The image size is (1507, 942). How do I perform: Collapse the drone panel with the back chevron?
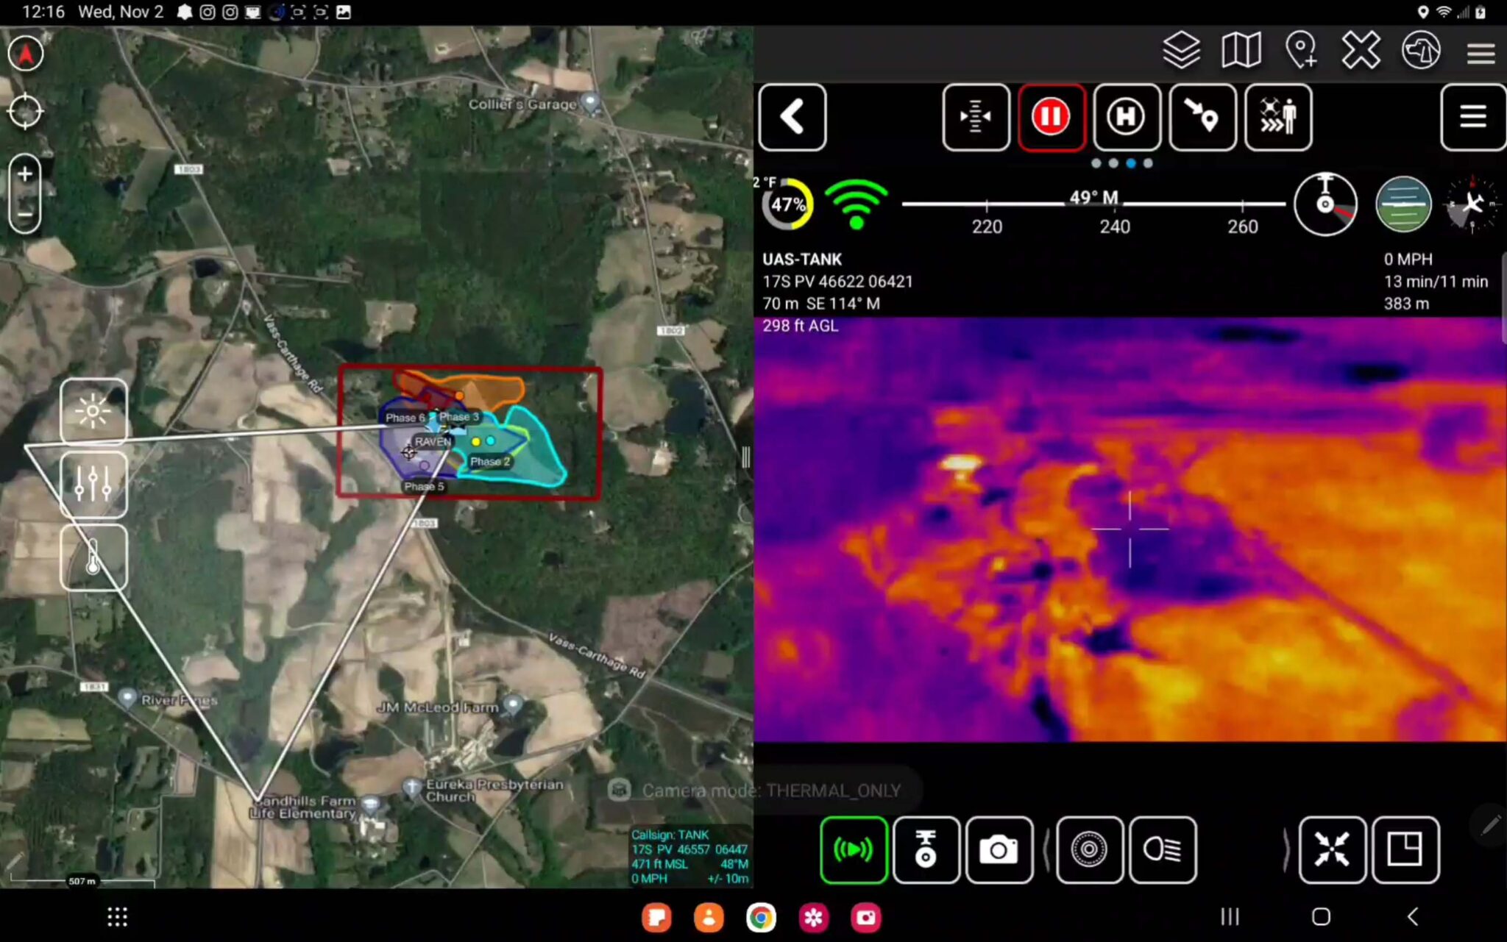point(792,118)
